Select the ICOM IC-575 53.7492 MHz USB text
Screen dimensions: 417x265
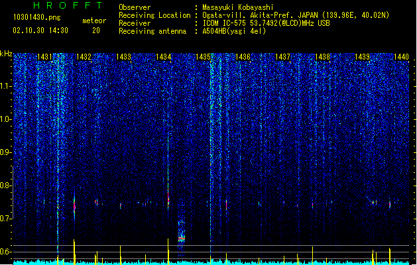(x=266, y=23)
